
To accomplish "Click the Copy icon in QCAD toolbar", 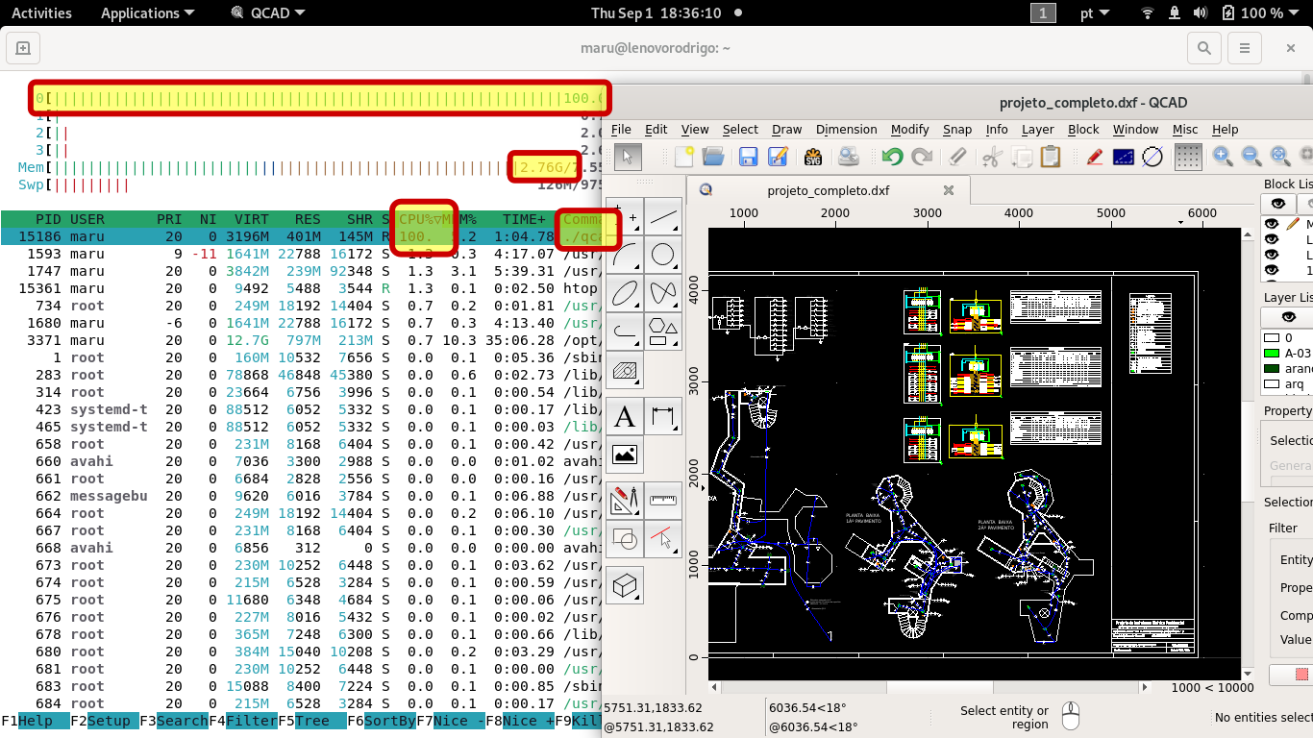I will (1022, 156).
